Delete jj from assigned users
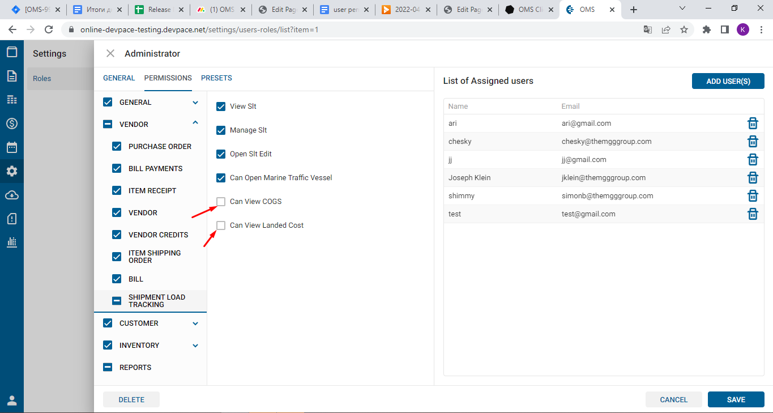Viewport: 773px width, 413px height. click(x=753, y=159)
